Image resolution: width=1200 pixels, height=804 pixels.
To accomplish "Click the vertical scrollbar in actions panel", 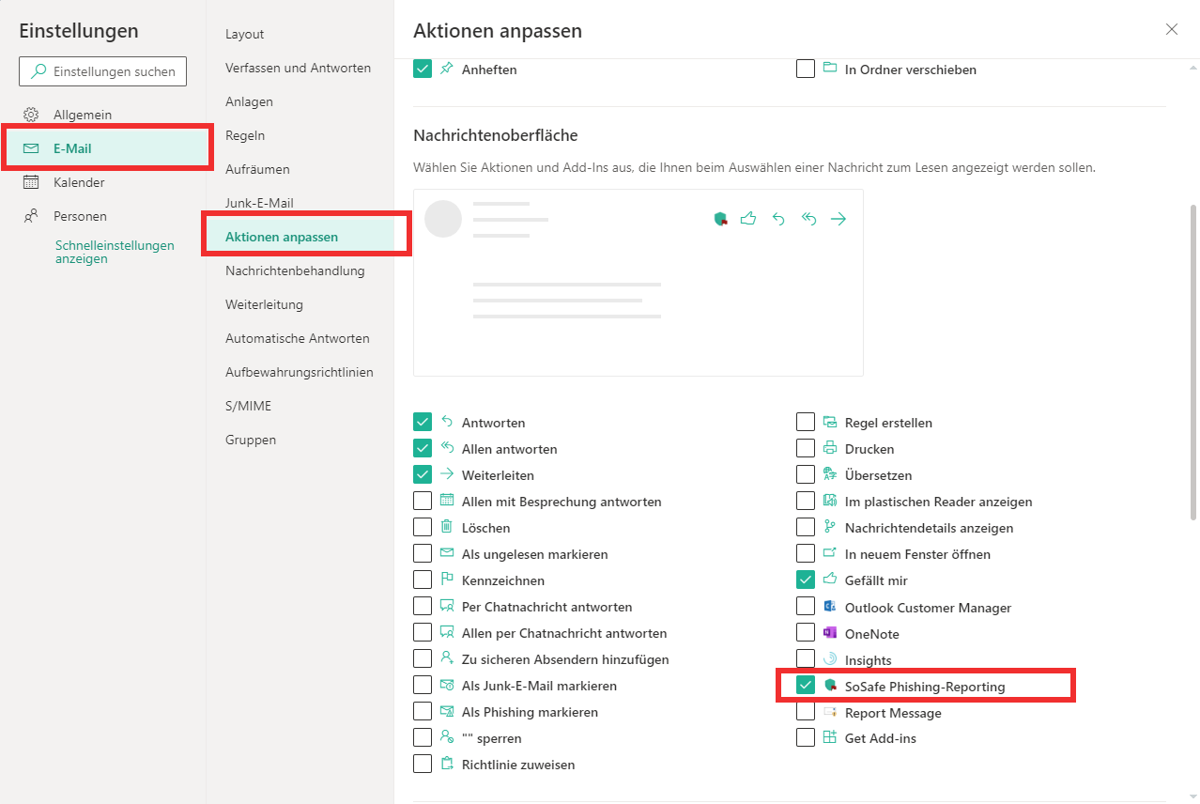I will coord(1192,362).
